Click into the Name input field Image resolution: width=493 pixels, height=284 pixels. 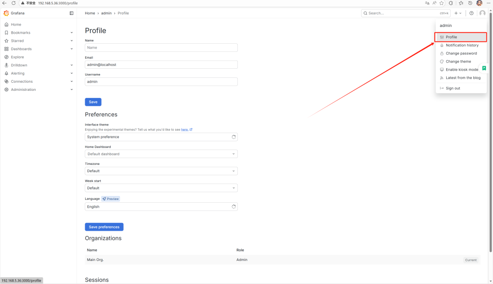click(x=161, y=48)
